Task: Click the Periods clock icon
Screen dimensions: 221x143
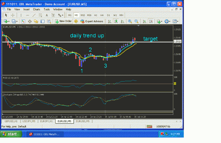Action: point(167,22)
